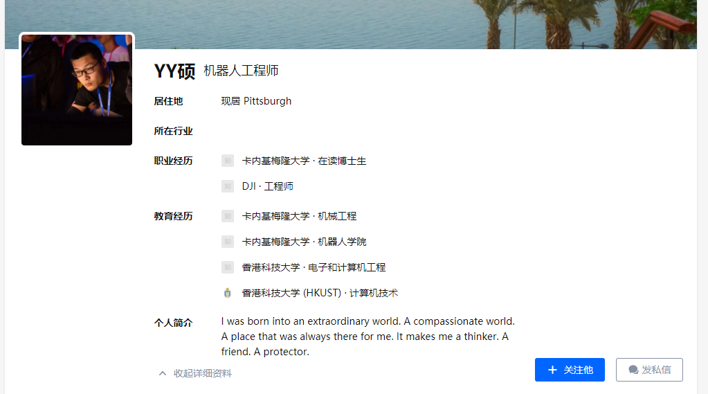Screen dimensions: 708x394
Task: Click the HKUST crest icon
Action: (x=228, y=293)
